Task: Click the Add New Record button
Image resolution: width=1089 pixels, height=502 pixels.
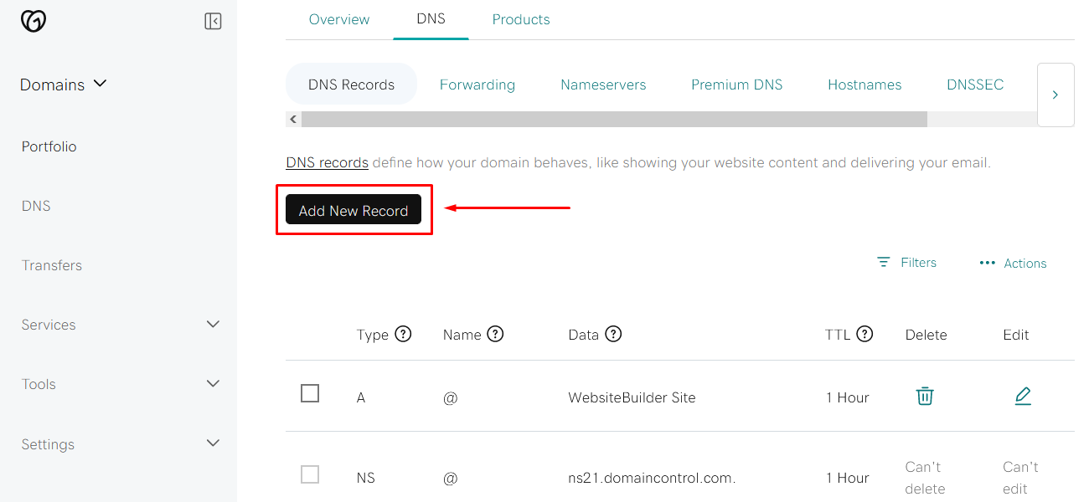Action: [353, 209]
